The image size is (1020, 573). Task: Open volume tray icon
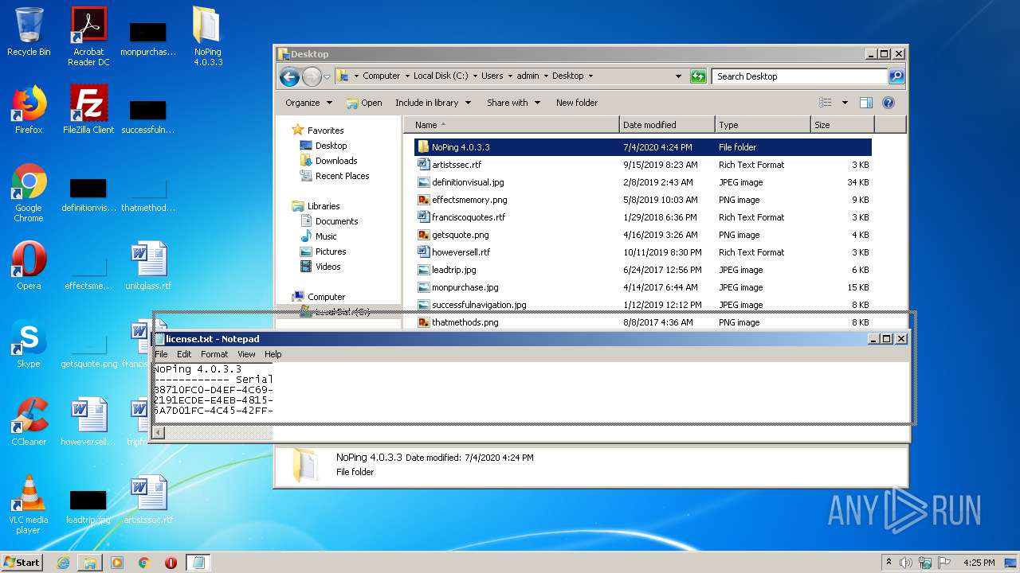[x=904, y=562]
